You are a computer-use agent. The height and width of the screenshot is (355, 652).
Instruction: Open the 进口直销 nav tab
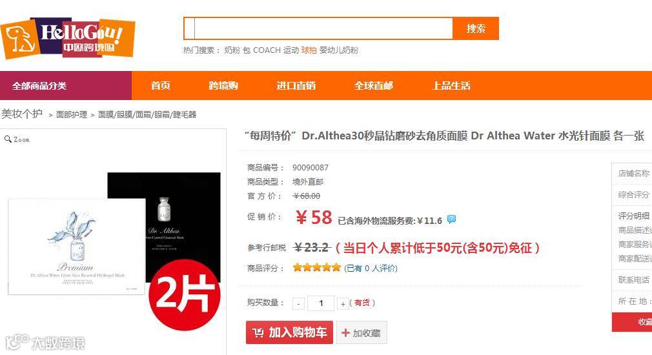pos(296,86)
